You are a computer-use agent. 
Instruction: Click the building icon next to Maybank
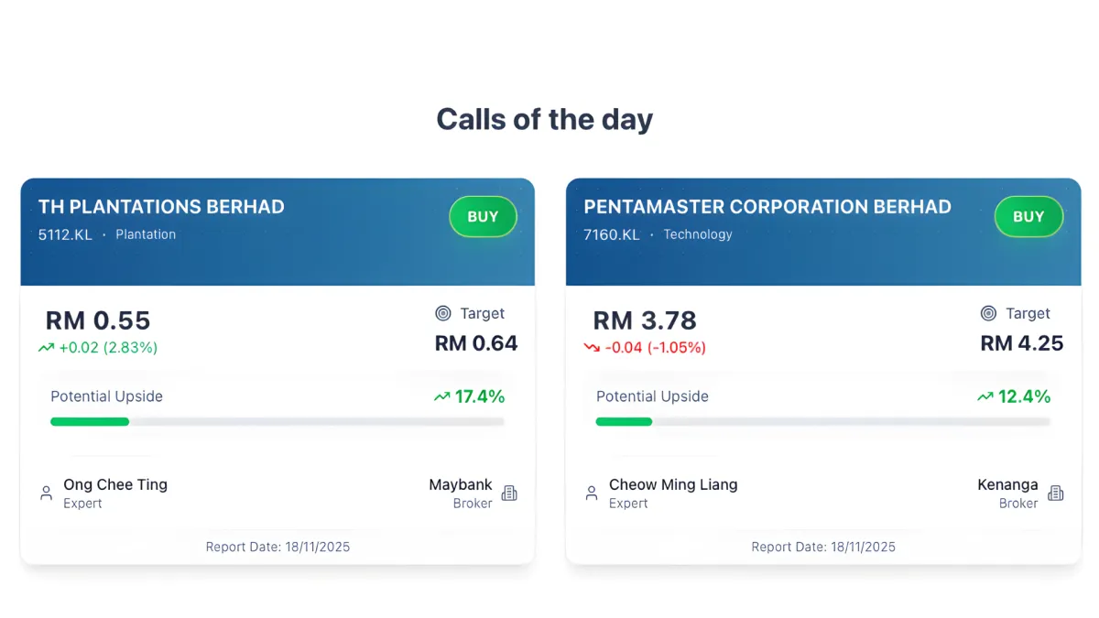(x=509, y=493)
